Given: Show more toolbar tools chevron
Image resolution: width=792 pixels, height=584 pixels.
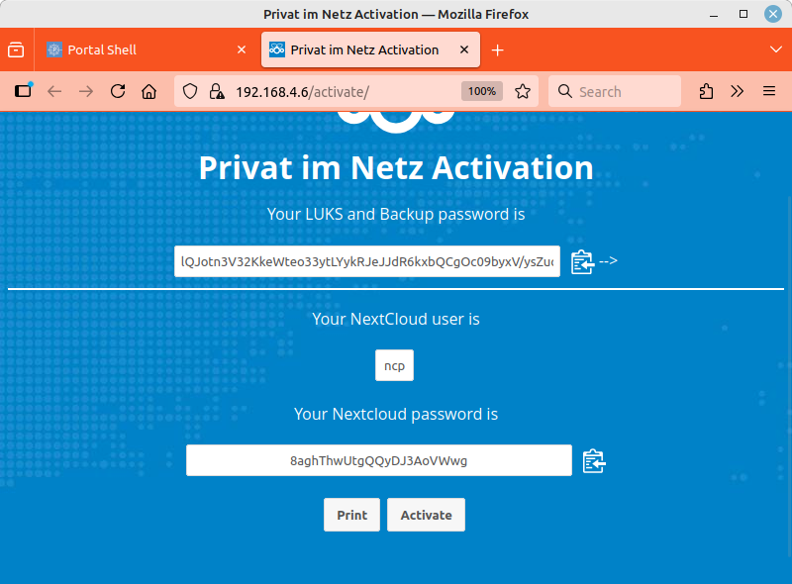Looking at the screenshot, I should [x=738, y=92].
